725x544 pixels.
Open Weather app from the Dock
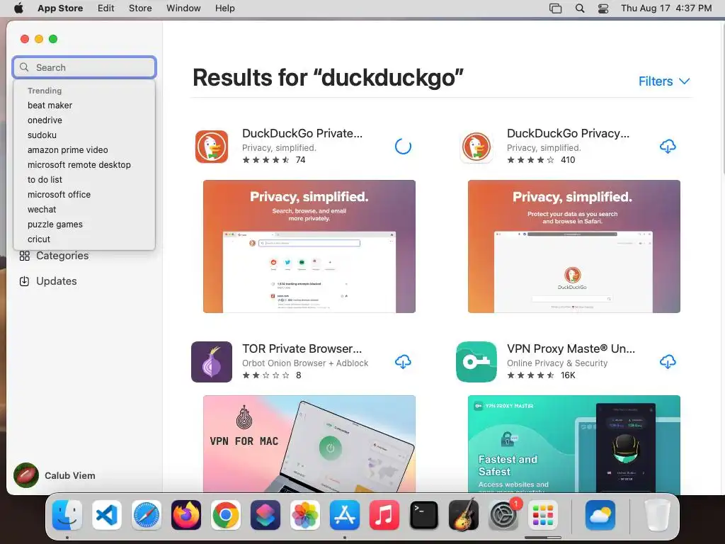pyautogui.click(x=600, y=515)
